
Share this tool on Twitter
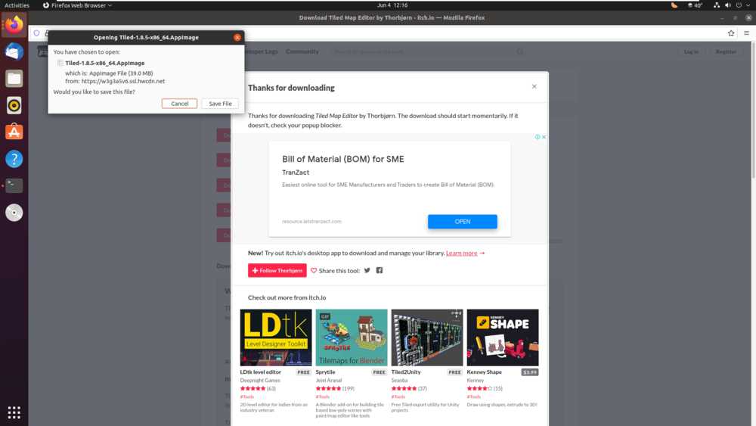367,270
